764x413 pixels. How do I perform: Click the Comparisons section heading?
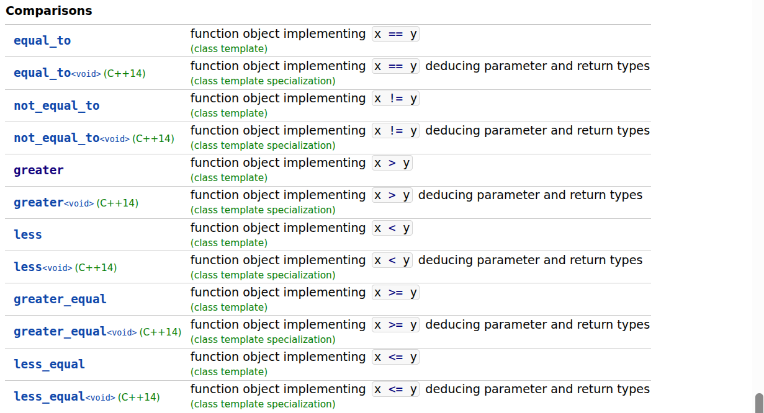coord(48,11)
